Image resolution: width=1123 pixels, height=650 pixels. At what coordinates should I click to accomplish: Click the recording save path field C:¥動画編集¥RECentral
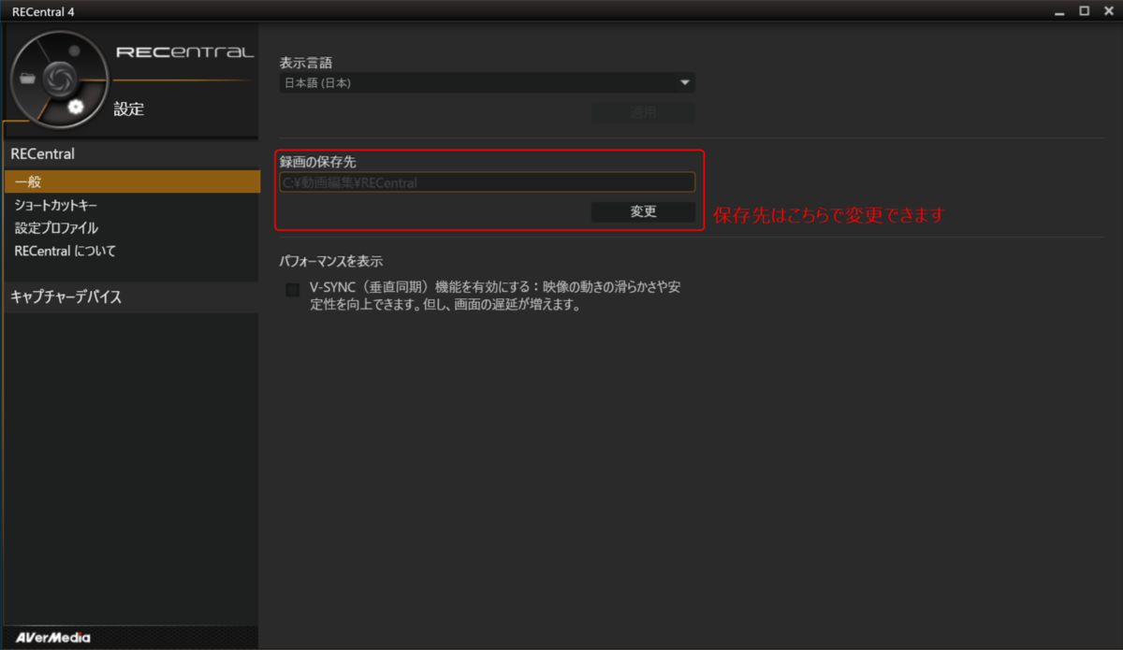(487, 181)
